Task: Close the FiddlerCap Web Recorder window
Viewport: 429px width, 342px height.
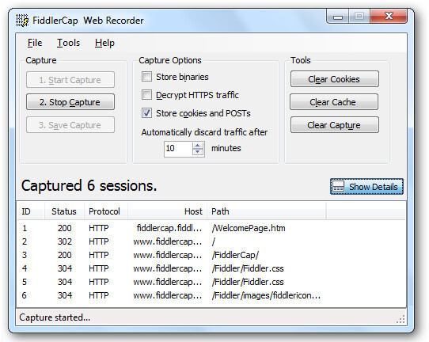Action: click(x=388, y=16)
